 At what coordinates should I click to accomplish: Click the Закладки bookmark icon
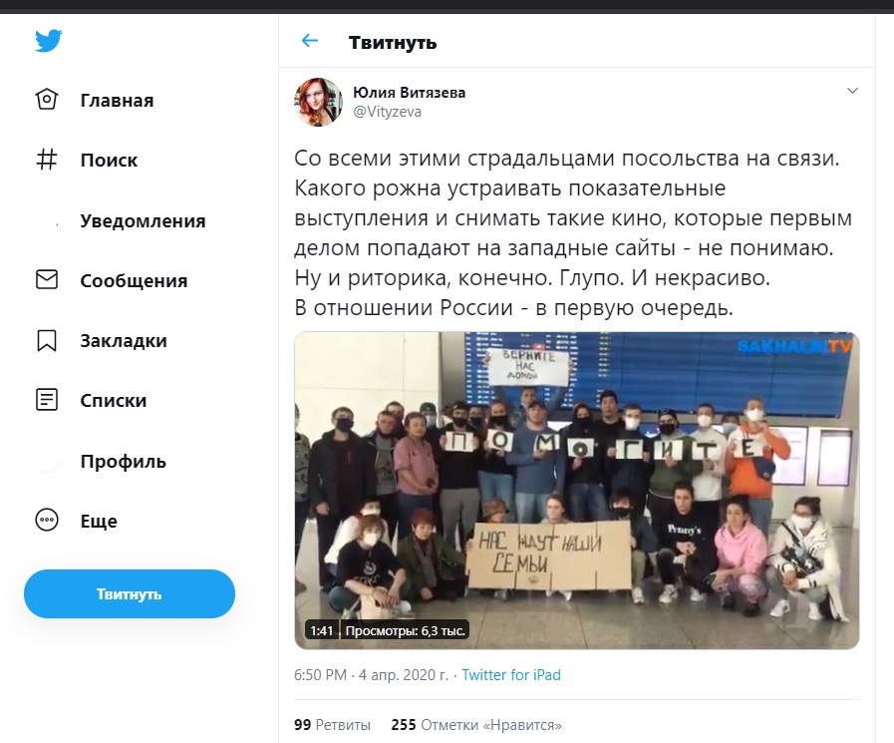(47, 340)
